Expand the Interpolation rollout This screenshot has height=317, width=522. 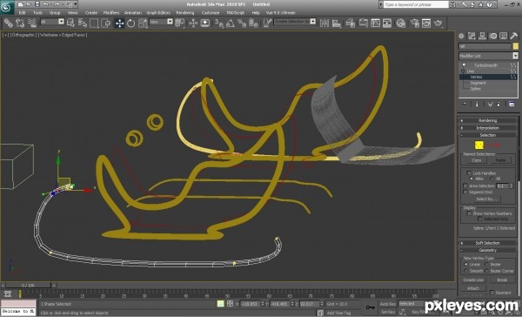[x=488, y=128]
